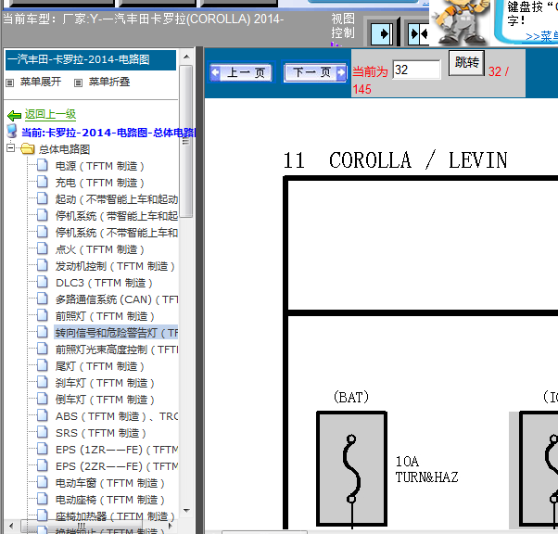
Task: Click the sidebar scrollbar down arrow
Action: (186, 511)
